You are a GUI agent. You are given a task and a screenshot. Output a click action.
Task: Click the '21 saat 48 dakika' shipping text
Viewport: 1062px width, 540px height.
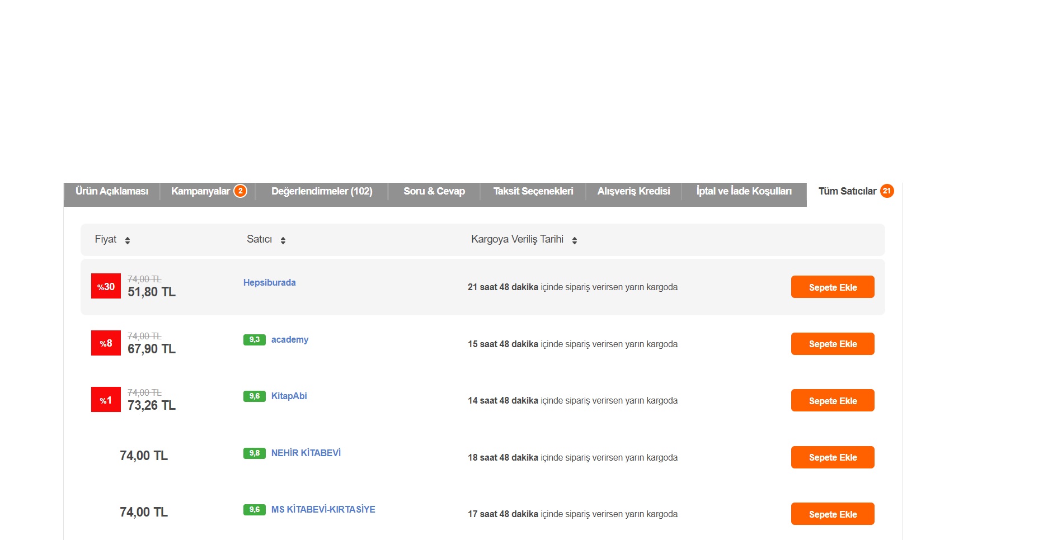coord(503,287)
